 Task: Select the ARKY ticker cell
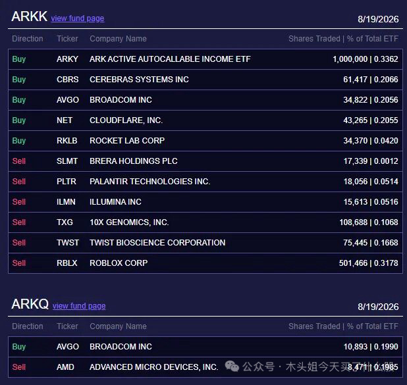click(x=67, y=59)
